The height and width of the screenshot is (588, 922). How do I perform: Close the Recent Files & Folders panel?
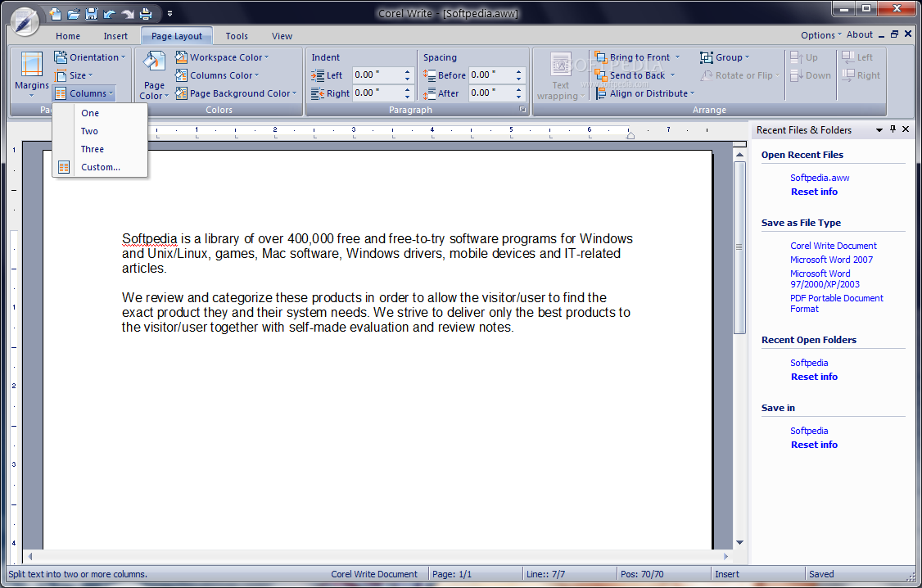(x=906, y=129)
